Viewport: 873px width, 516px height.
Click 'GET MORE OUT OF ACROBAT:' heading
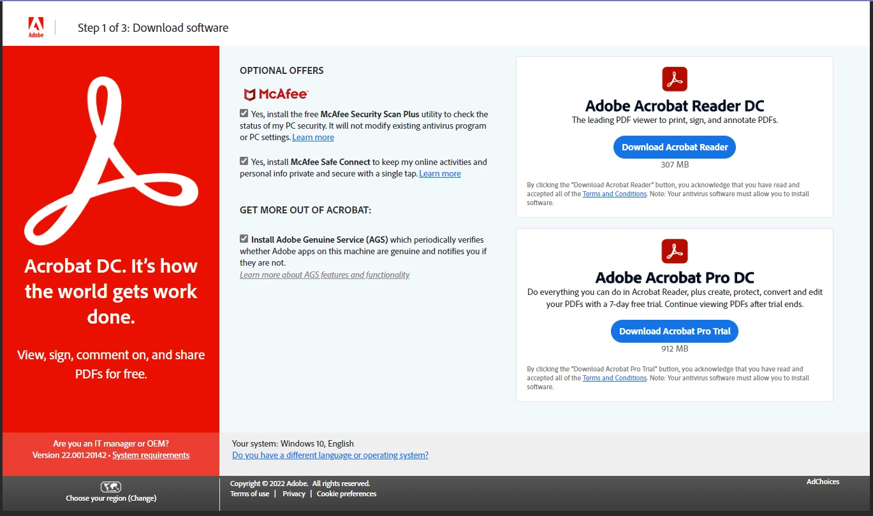tap(305, 210)
